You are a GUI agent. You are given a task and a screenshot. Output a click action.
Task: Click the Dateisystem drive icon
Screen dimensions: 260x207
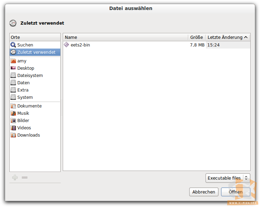point(13,75)
